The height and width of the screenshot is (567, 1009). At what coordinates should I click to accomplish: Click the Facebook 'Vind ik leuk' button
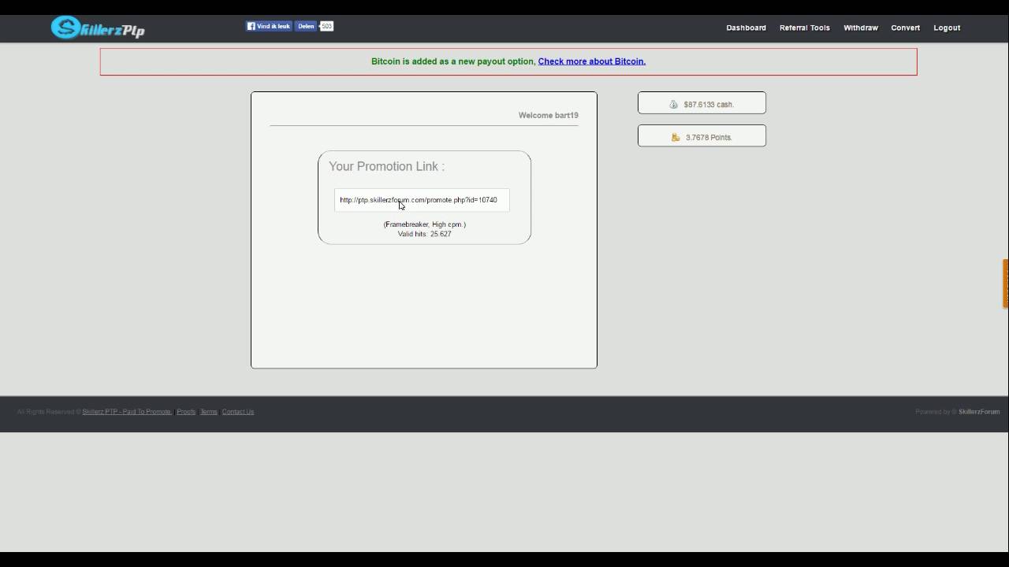(x=269, y=26)
